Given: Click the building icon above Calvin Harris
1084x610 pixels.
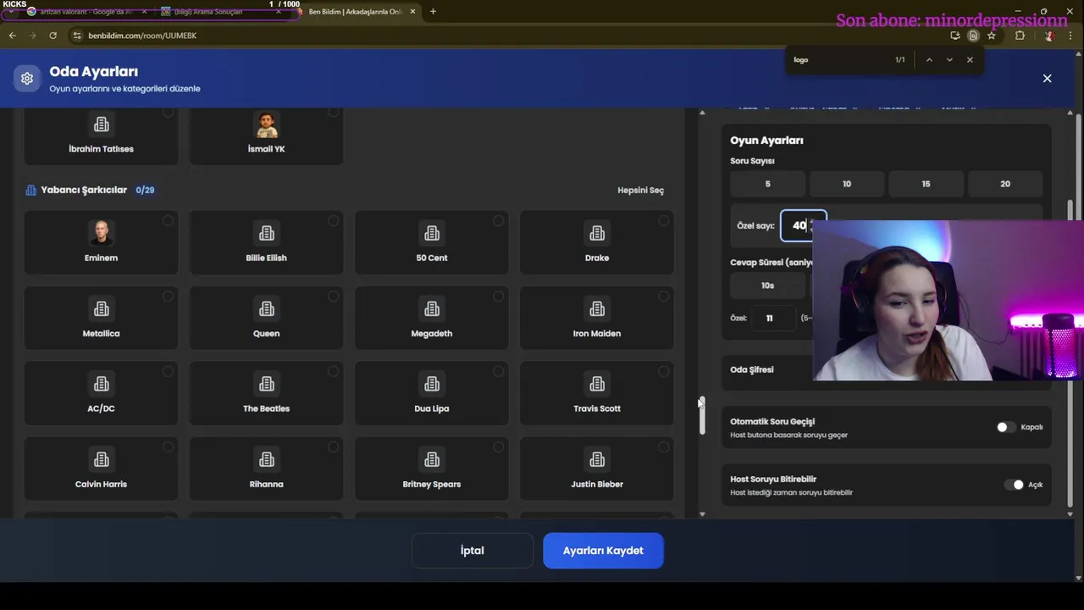Looking at the screenshot, I should click(x=101, y=459).
